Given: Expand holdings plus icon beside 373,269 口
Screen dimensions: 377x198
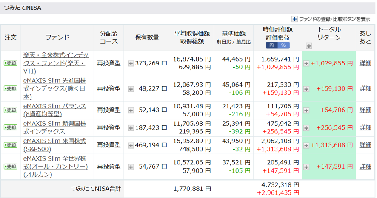Looking at the screenshot, I should coord(131,64).
